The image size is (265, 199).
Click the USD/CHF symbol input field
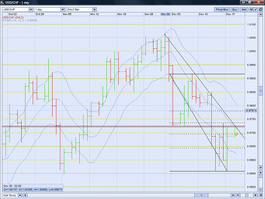coord(16,9)
